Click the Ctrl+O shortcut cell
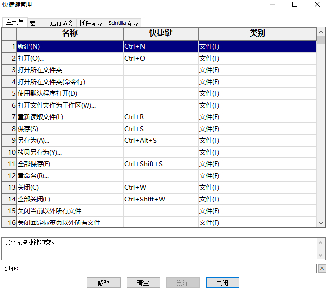Screen dimensions: 326x289 click(x=161, y=58)
